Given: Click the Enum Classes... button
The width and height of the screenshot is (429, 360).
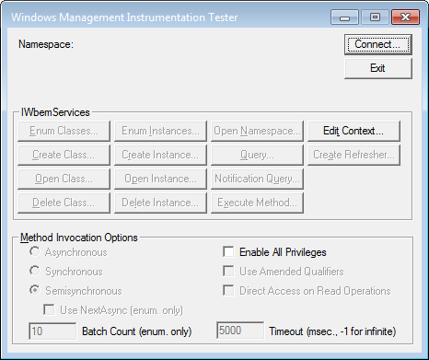Looking at the screenshot, I should (x=64, y=131).
